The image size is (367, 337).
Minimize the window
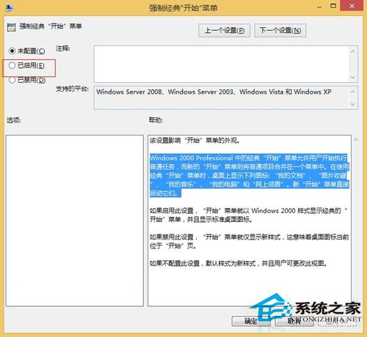pos(319,7)
